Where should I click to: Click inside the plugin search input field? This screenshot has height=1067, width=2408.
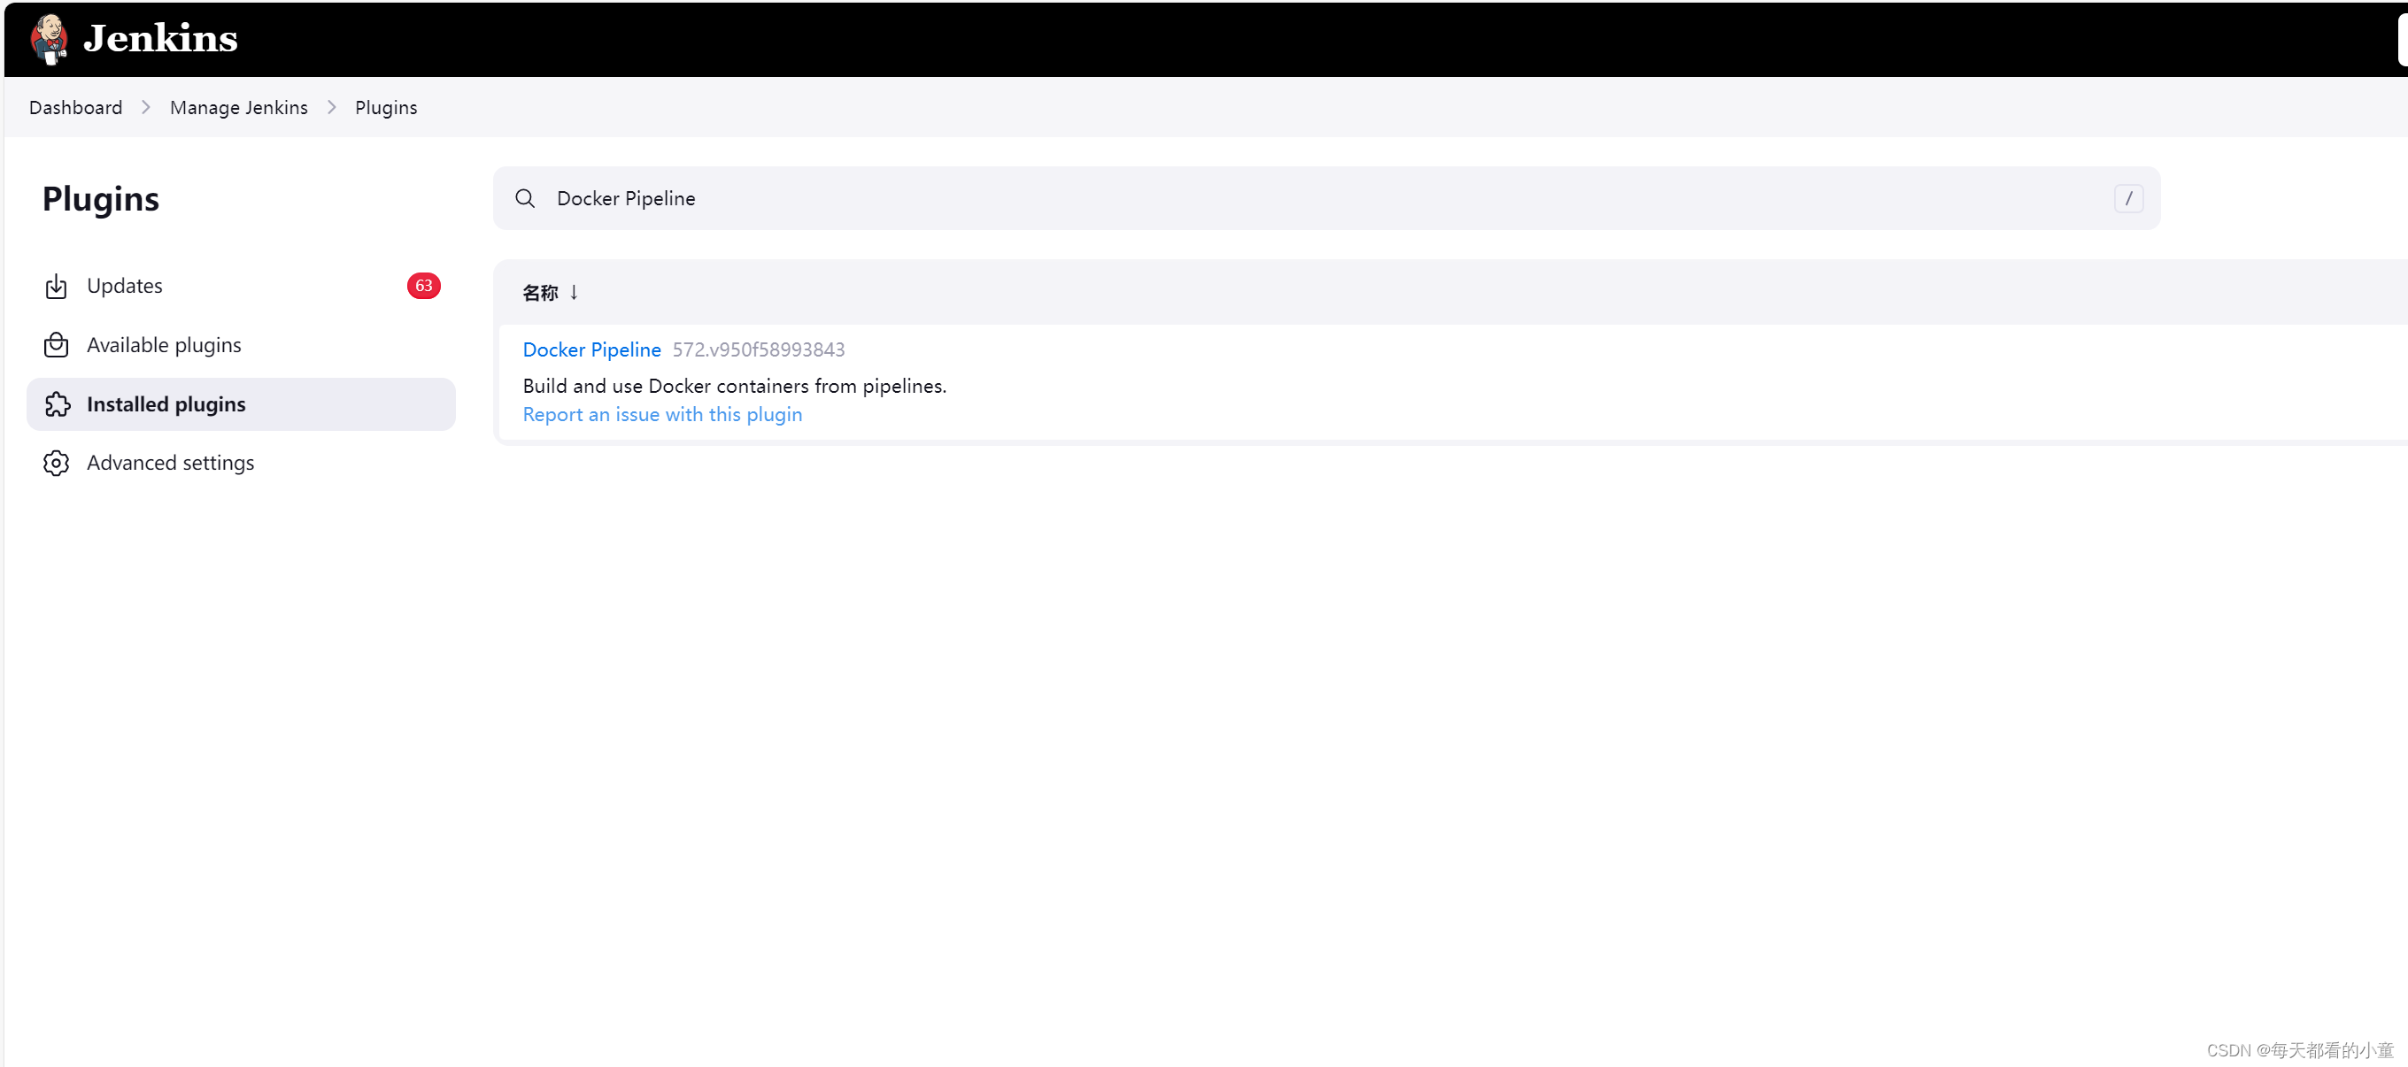(1122, 198)
